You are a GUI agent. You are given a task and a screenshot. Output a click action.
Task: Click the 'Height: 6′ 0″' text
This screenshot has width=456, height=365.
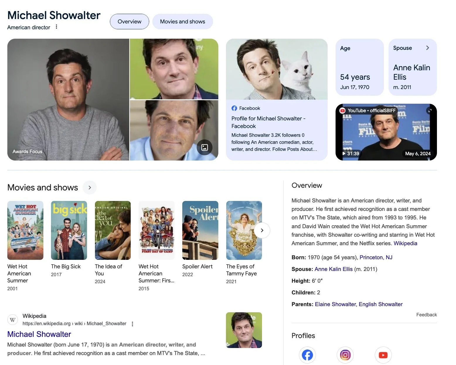pyautogui.click(x=307, y=281)
